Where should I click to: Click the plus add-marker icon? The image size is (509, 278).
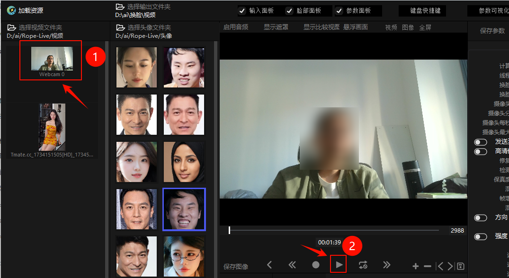pos(416,266)
